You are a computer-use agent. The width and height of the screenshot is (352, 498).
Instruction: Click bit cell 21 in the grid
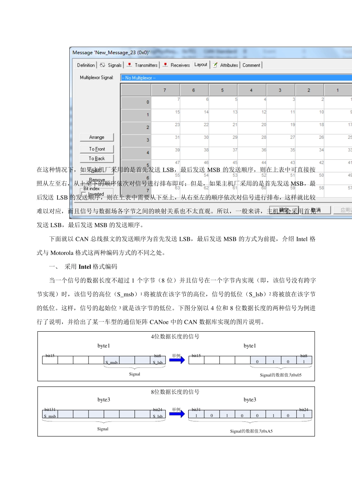[223, 128]
